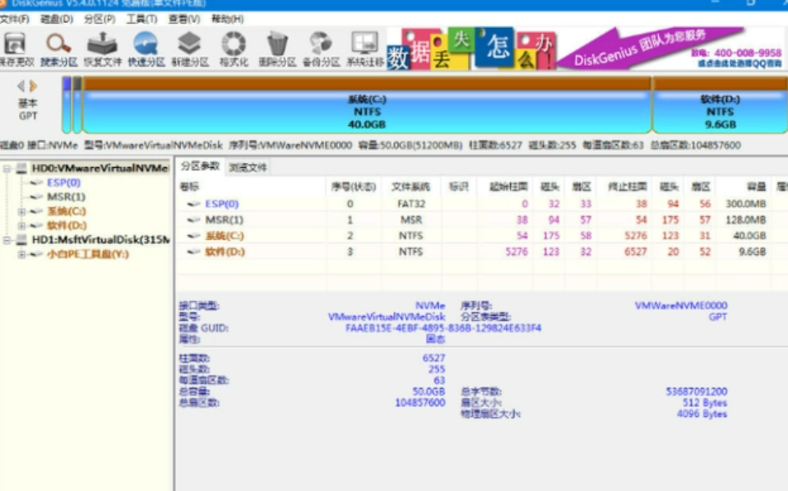Click the 40.0GB capacity cell in table
This screenshot has height=491, width=788.
(749, 236)
